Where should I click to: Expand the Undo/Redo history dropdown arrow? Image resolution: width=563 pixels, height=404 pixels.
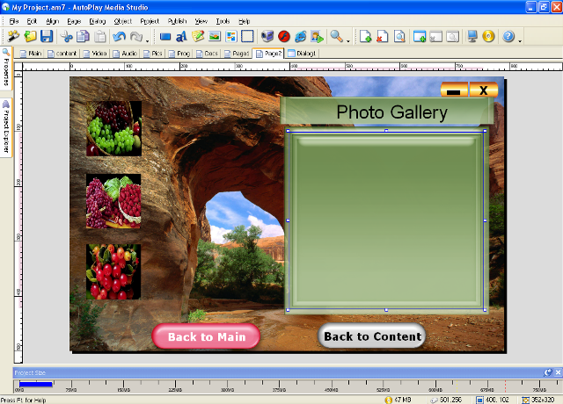click(x=148, y=39)
